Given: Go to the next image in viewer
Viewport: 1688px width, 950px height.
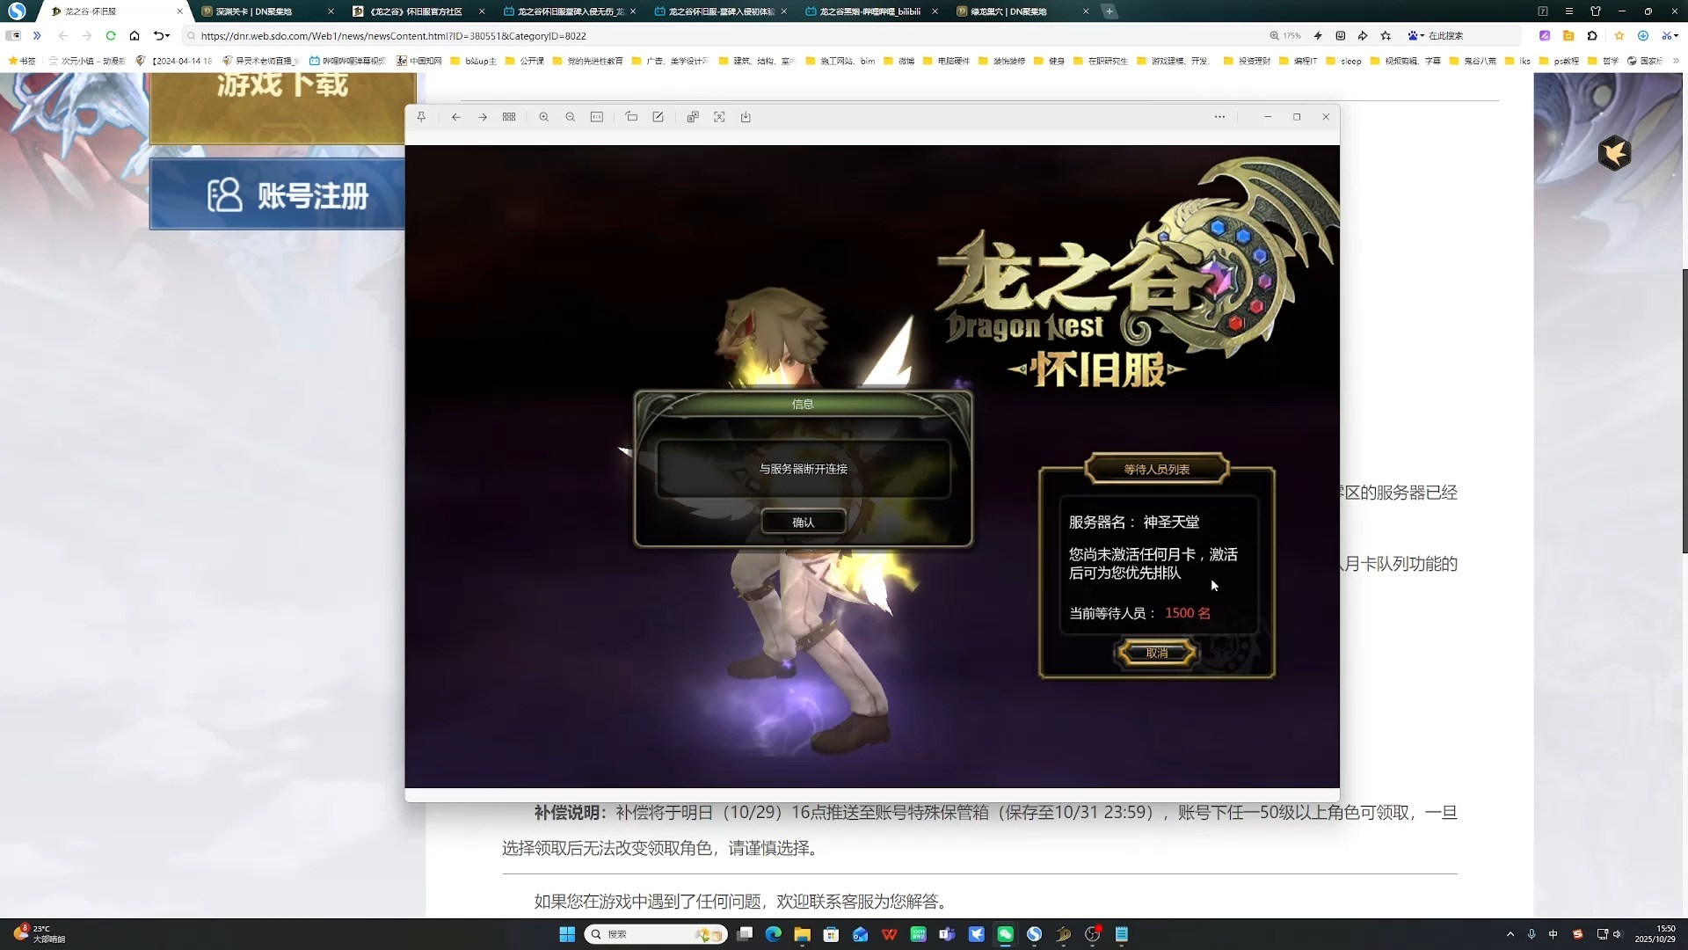Looking at the screenshot, I should tap(483, 117).
